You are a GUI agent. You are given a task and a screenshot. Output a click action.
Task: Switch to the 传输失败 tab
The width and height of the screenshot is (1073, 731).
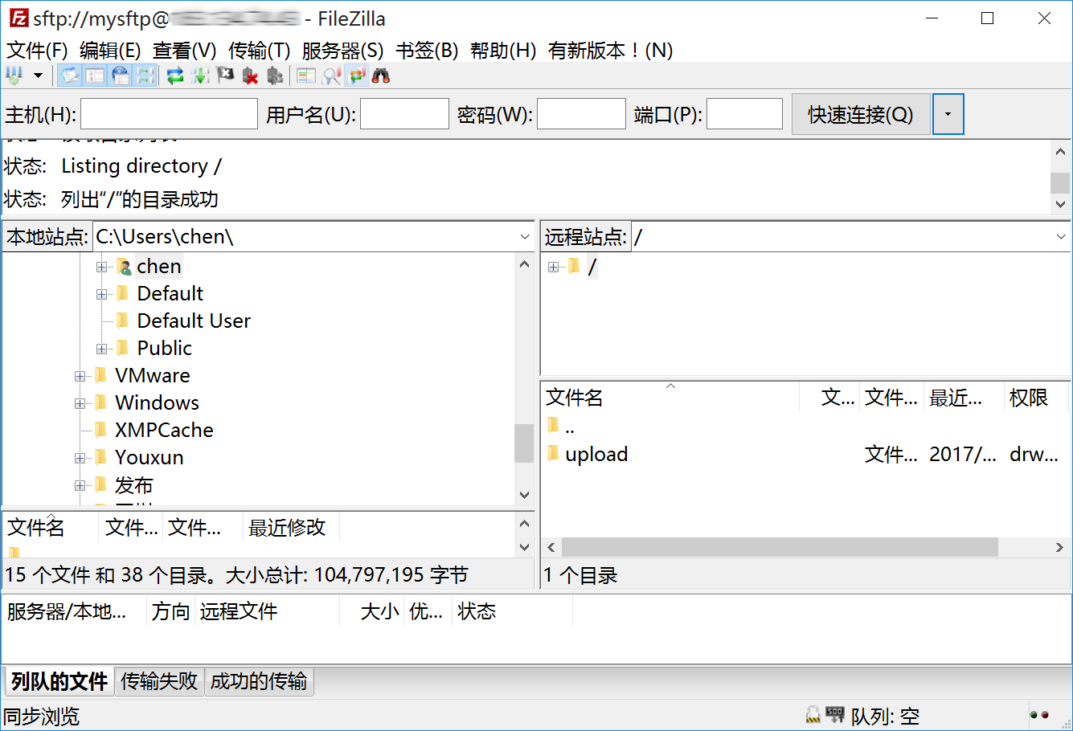point(159,681)
